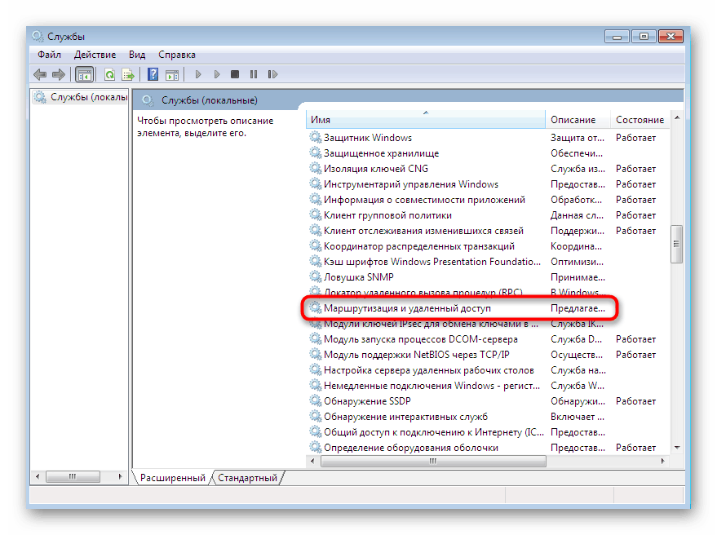This screenshot has height=535, width=717.
Task: Click right arrow of list horizontal scrollbar
Action: click(x=662, y=461)
